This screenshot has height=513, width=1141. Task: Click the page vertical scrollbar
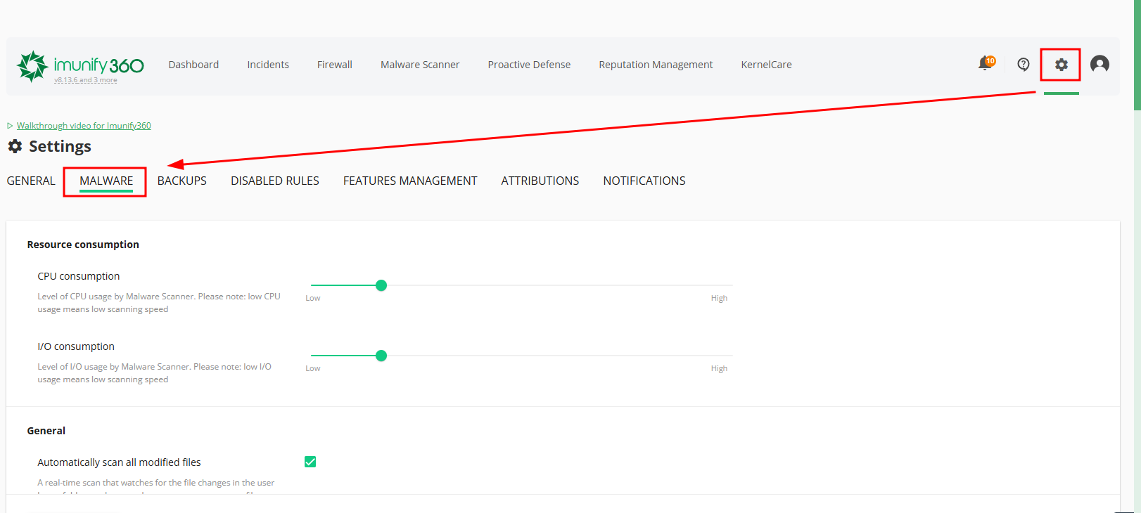coord(1137,55)
